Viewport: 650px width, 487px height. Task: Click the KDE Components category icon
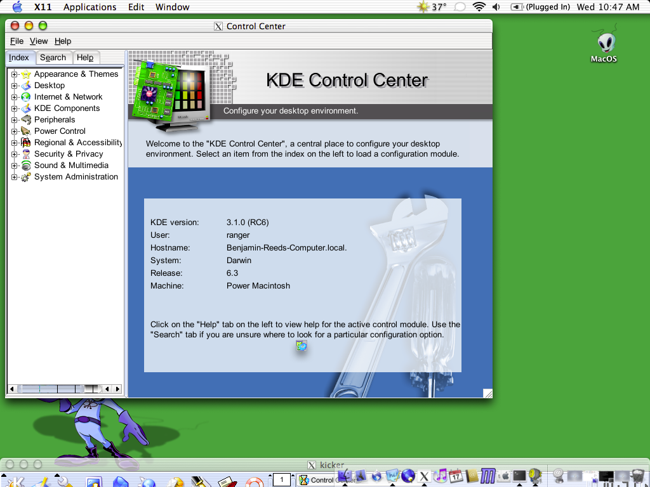click(x=25, y=108)
